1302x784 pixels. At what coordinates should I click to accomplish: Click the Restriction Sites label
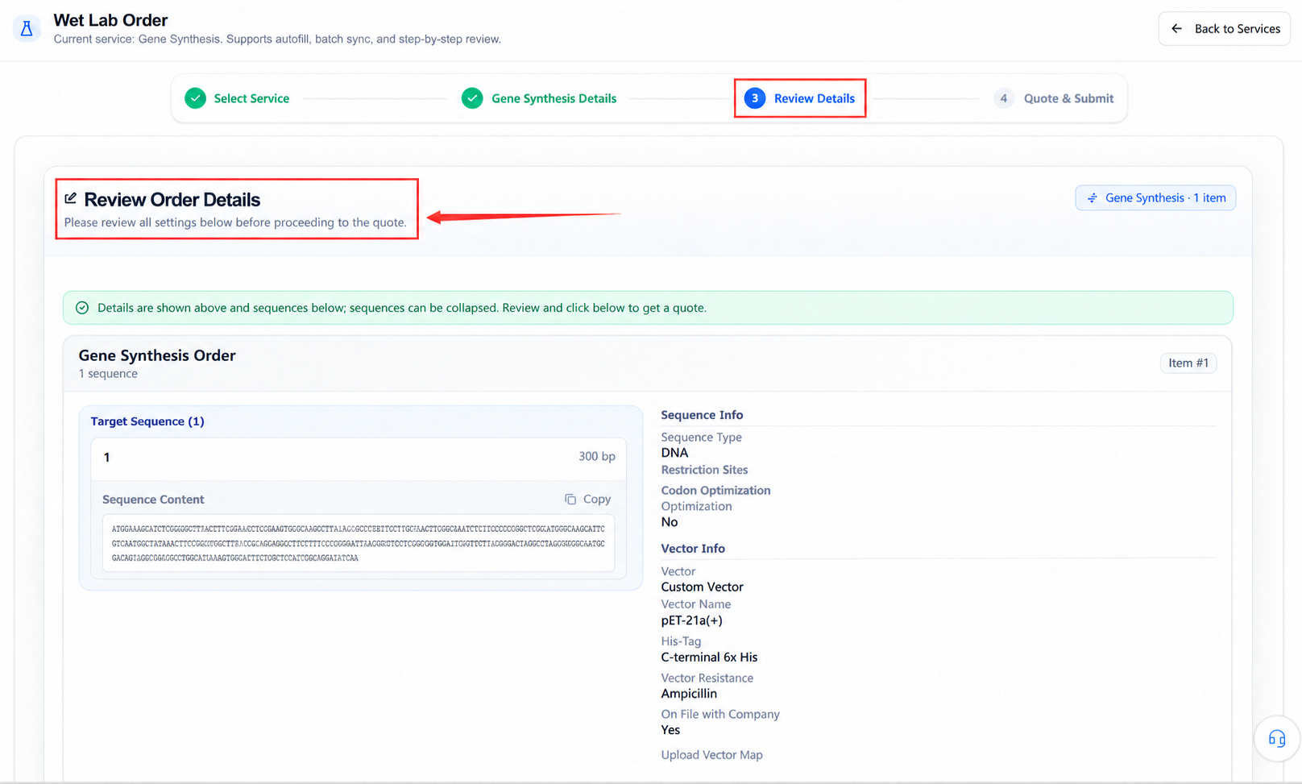pos(704,470)
